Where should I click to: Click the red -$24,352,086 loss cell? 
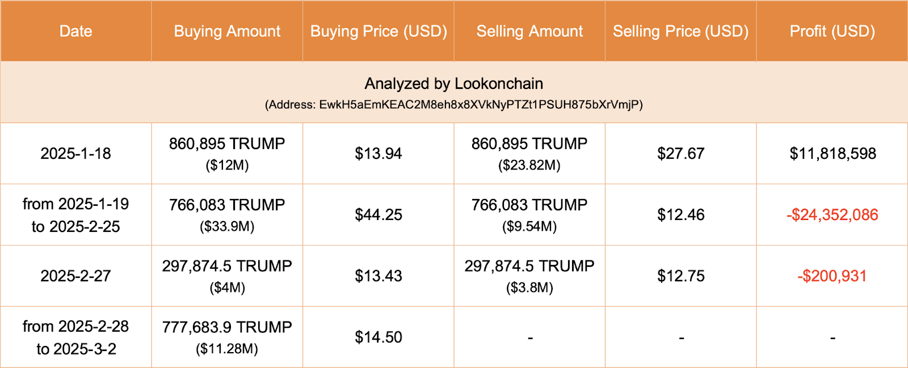832,215
